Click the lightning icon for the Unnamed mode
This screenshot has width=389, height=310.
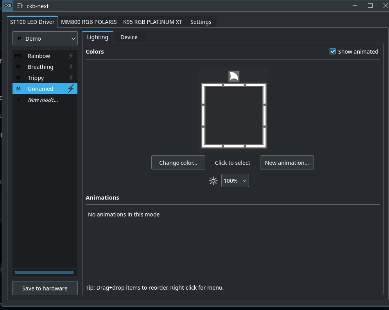[x=71, y=88]
